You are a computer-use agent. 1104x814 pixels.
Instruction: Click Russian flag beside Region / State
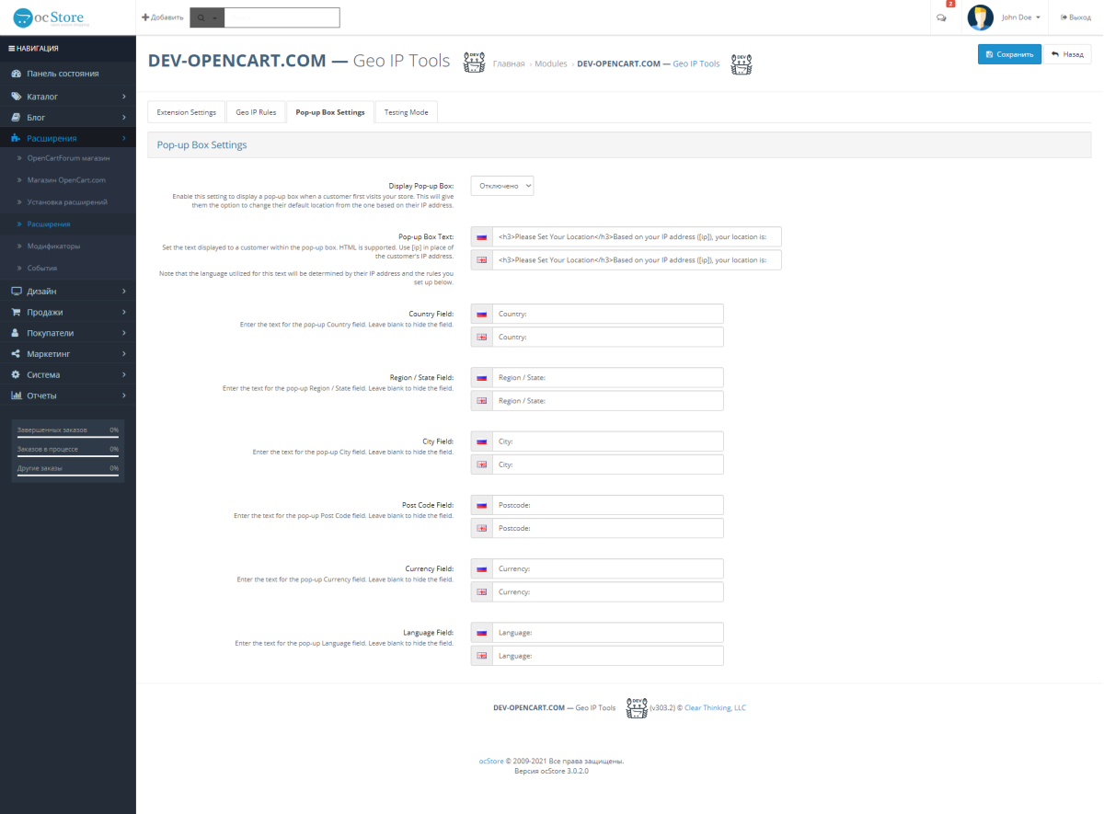[481, 377]
